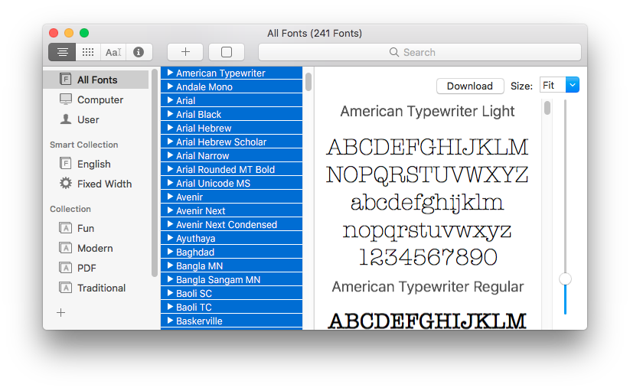Add a new collection with plus
The width and height of the screenshot is (630, 391).
coord(61,313)
